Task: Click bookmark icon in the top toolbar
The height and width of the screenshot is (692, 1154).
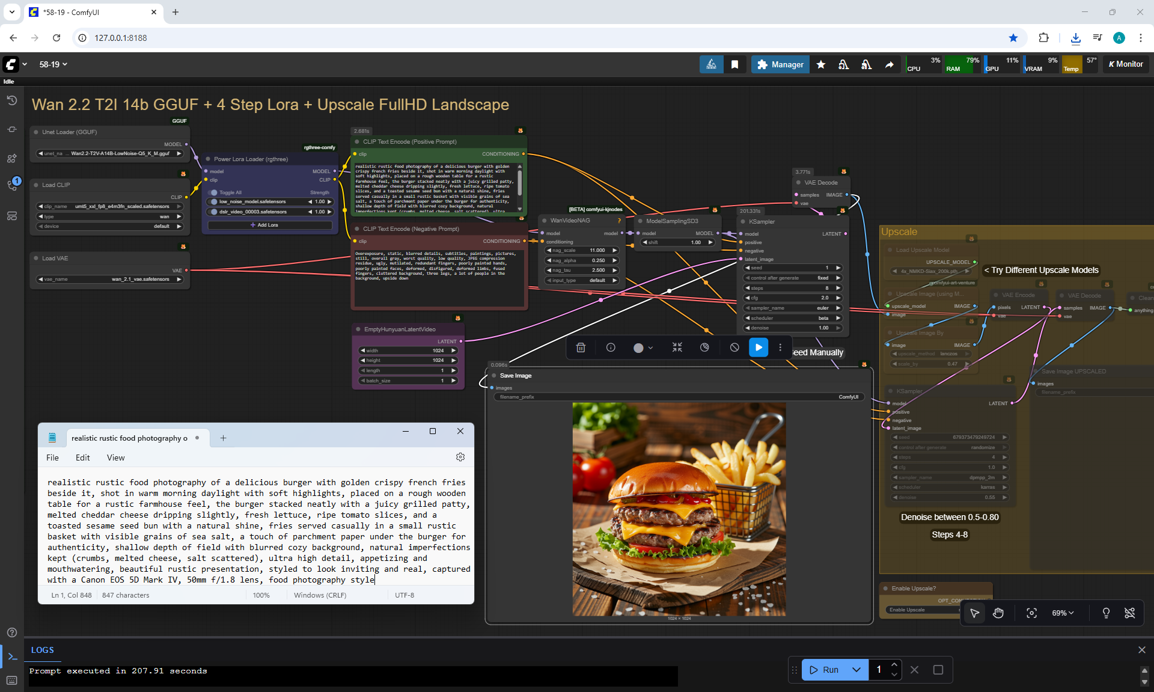Action: point(734,64)
